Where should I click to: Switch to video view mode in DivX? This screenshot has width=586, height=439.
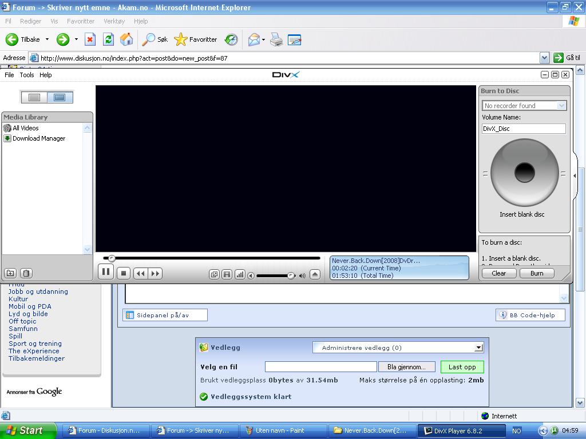pos(60,97)
